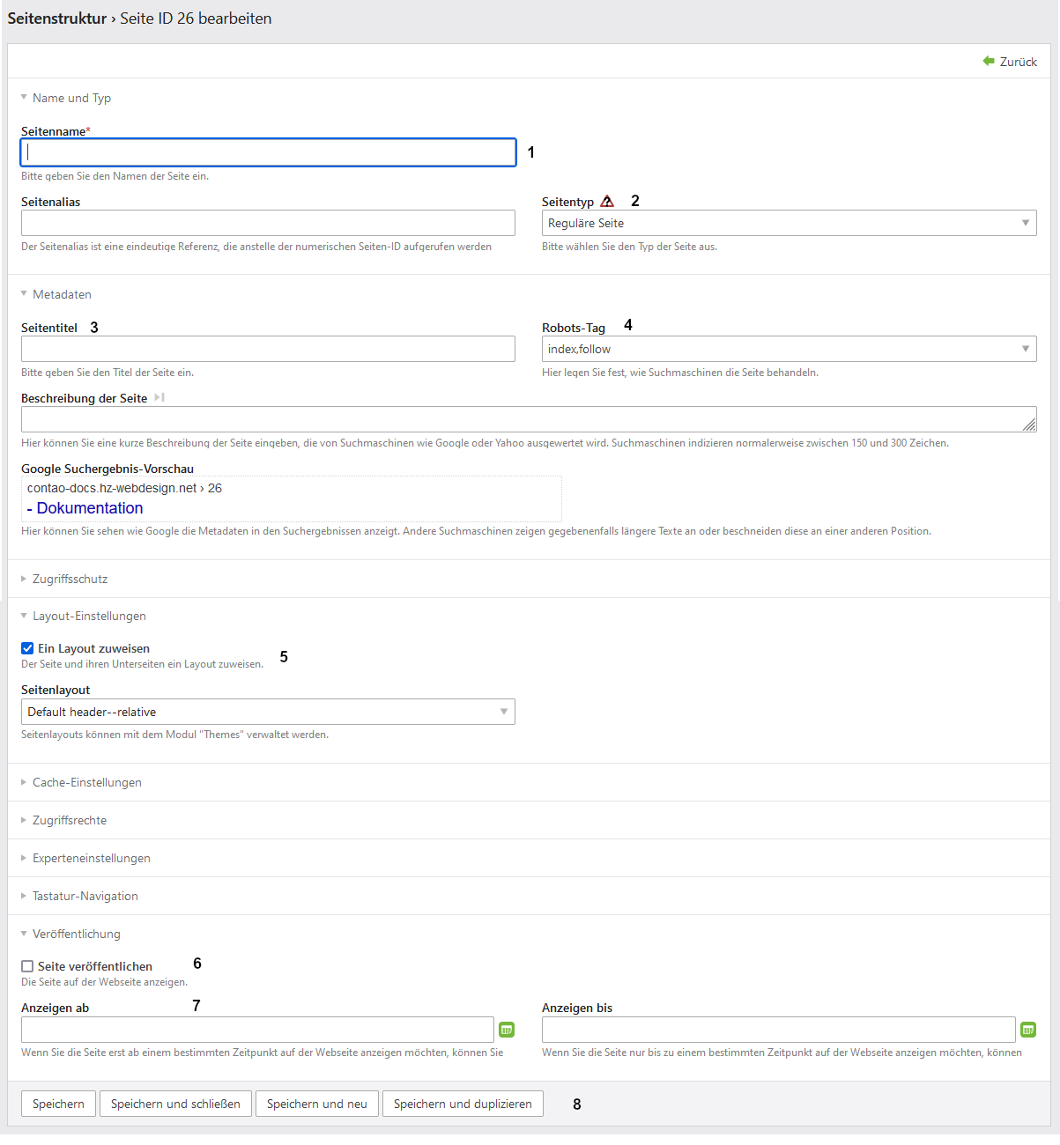The image size is (1060, 1145).
Task: Focus the Seitenalias input field
Action: [268, 223]
